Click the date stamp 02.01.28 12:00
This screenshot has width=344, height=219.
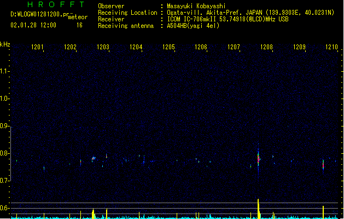pos(33,25)
